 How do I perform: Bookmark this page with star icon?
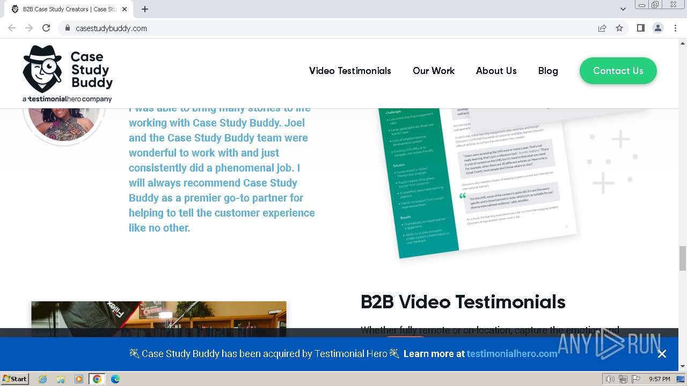coord(619,28)
